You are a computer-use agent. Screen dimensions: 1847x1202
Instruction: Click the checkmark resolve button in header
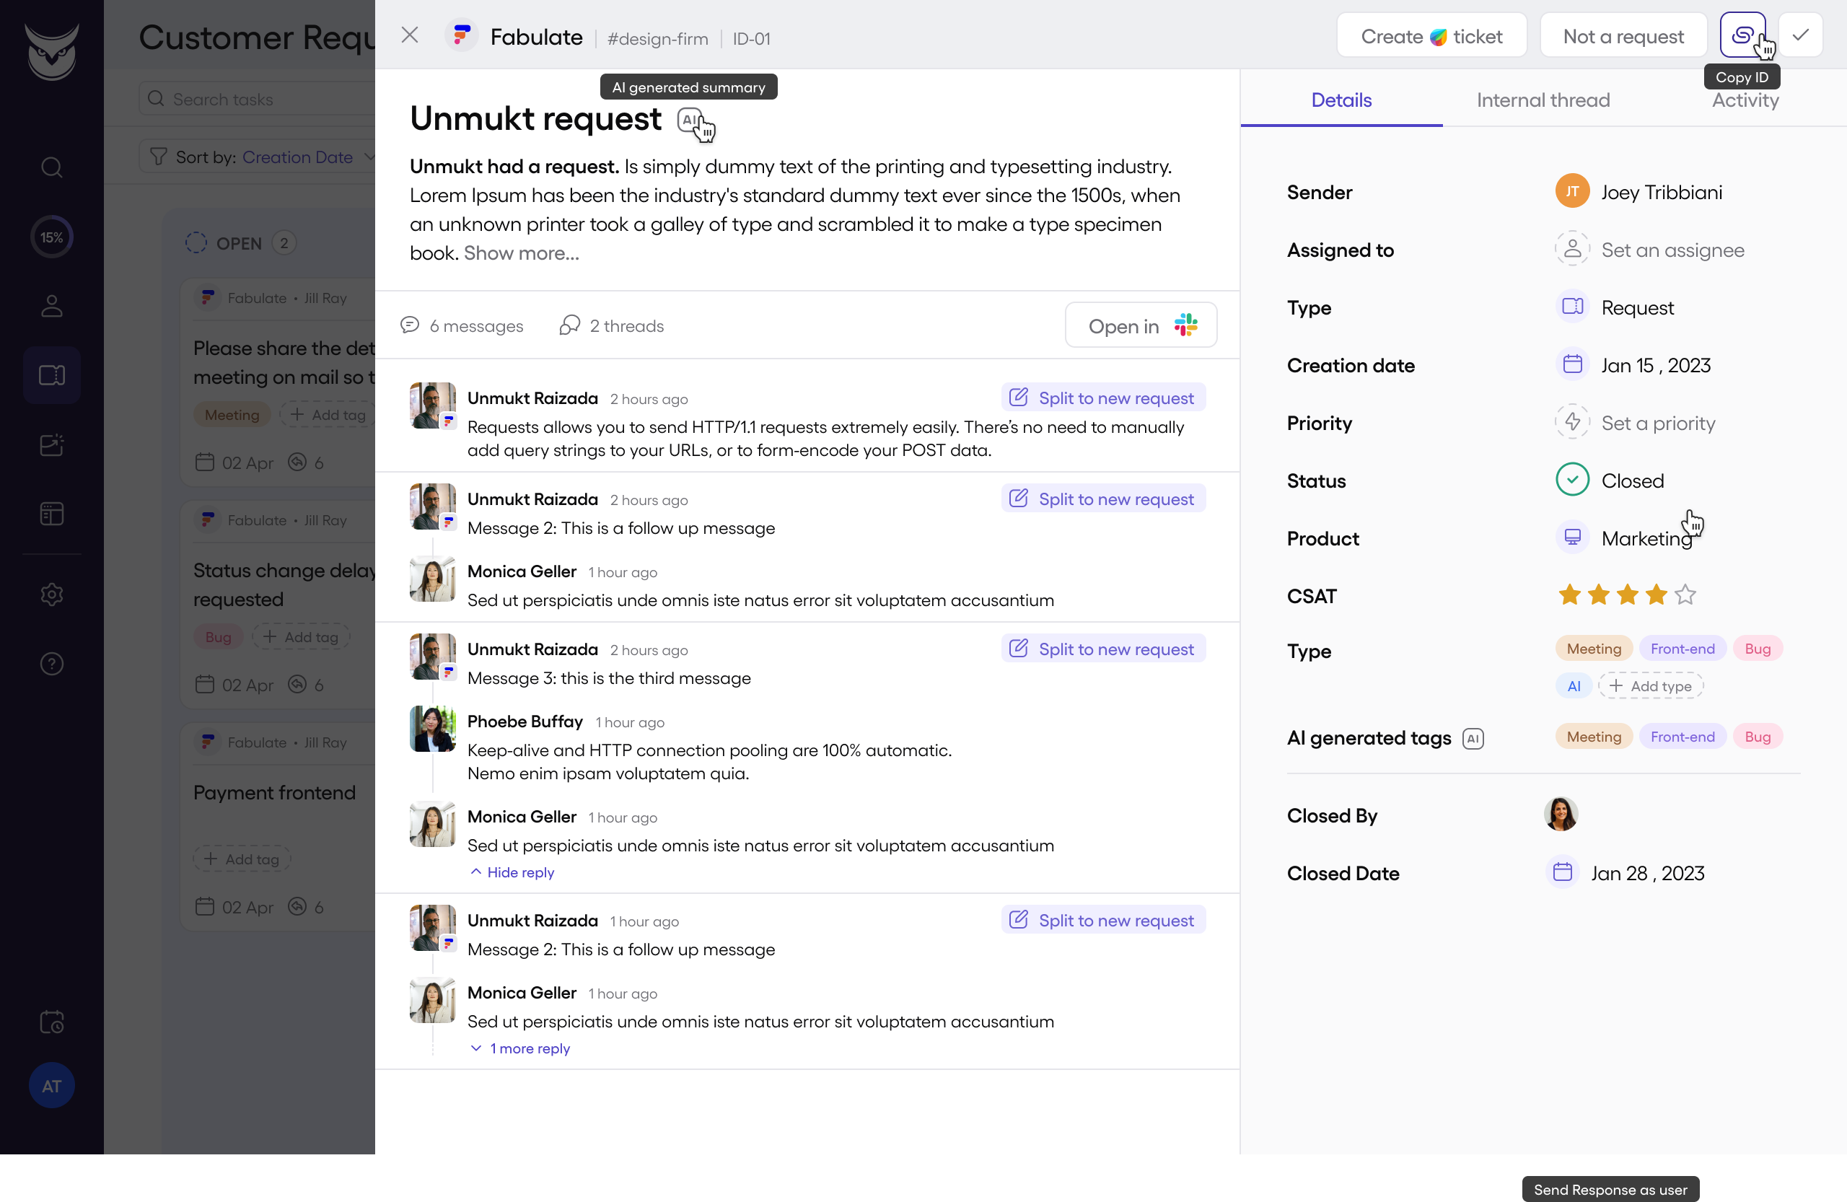coord(1800,35)
